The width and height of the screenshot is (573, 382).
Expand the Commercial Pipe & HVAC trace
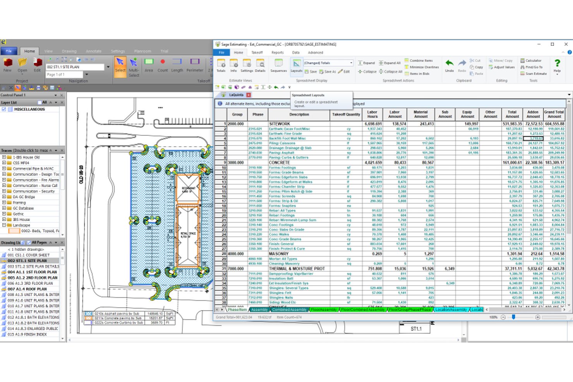coord(4,169)
